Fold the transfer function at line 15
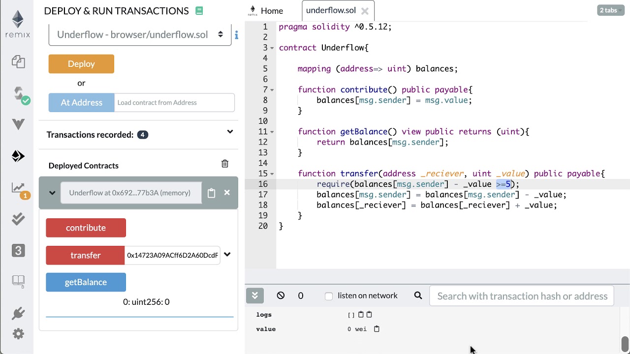This screenshot has width=630, height=354. tap(272, 174)
